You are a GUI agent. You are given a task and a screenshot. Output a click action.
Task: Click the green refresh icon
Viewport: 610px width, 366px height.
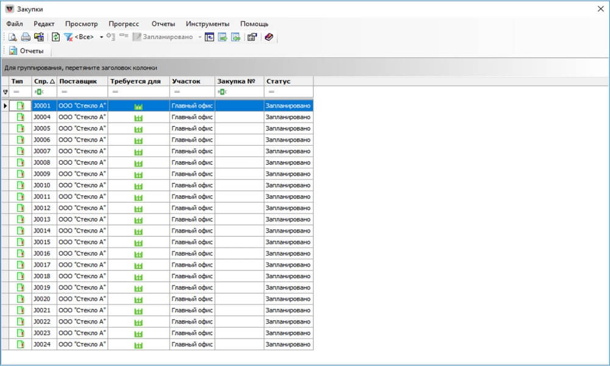tap(56, 37)
